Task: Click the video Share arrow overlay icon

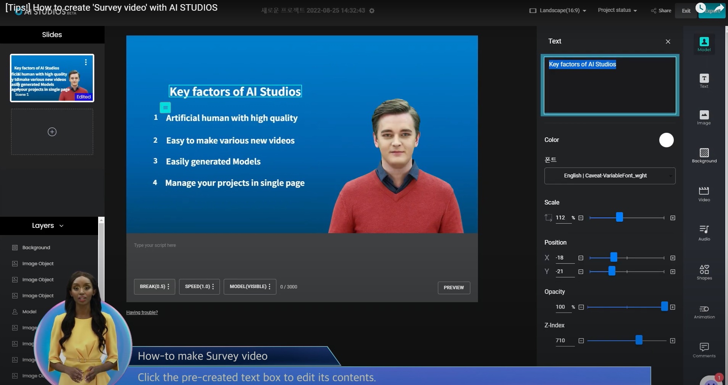Action: point(719,8)
